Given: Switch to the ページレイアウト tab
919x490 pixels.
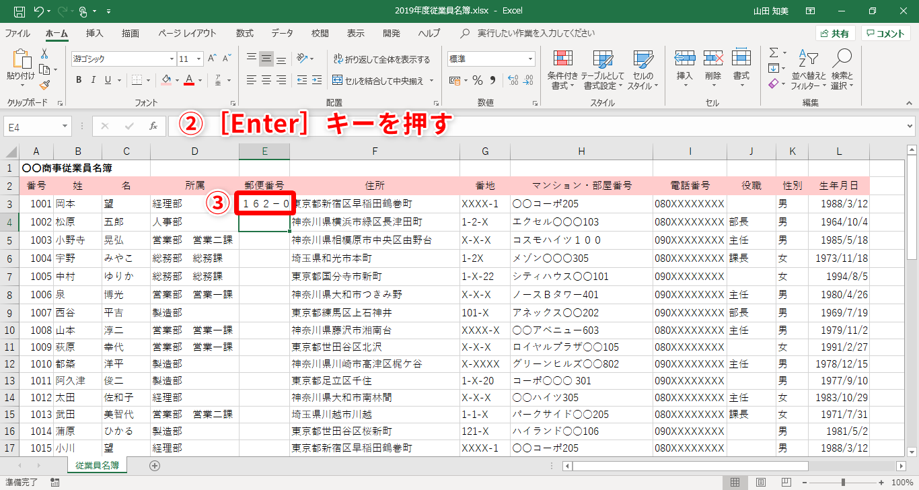Looking at the screenshot, I should click(188, 33).
